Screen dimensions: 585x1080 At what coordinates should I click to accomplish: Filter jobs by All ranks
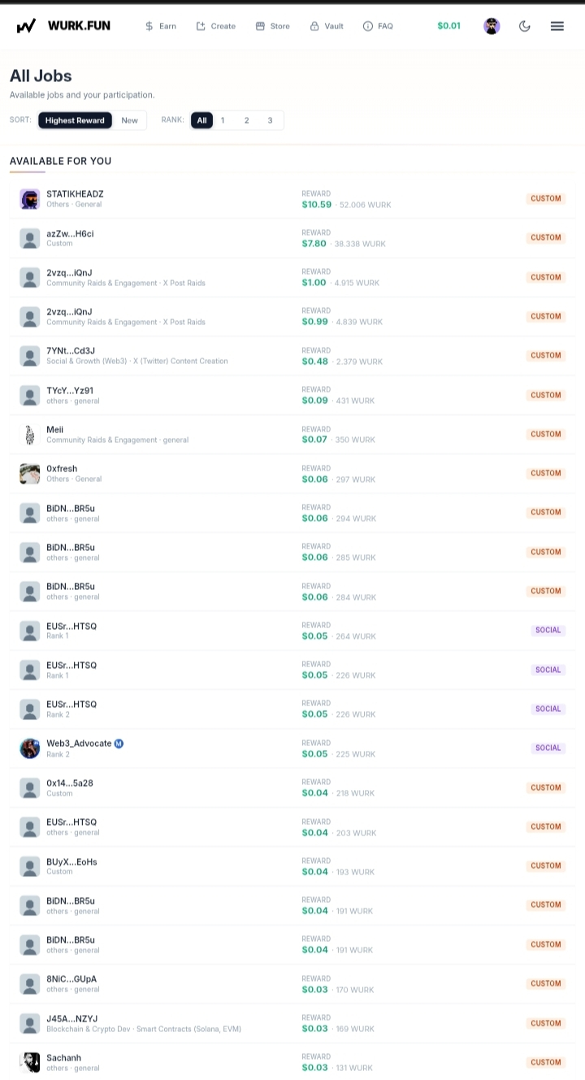click(x=201, y=120)
